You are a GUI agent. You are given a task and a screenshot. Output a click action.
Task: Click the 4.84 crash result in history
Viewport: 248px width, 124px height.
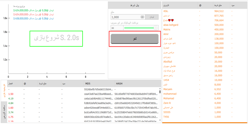(11, 103)
